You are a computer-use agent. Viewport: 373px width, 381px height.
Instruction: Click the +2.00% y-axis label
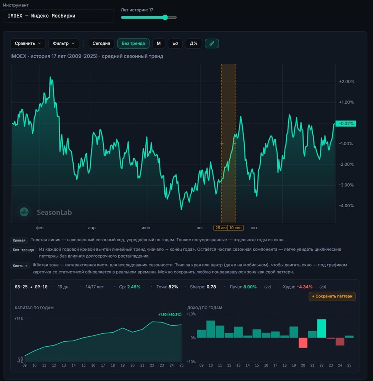pos(347,82)
